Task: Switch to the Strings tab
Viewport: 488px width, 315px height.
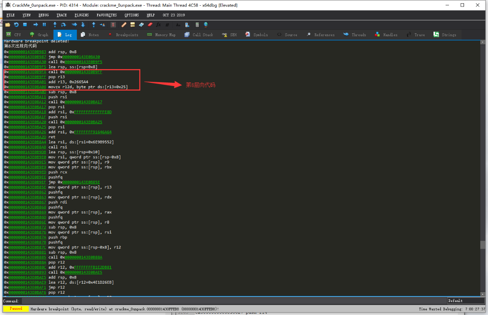Action: coord(445,35)
